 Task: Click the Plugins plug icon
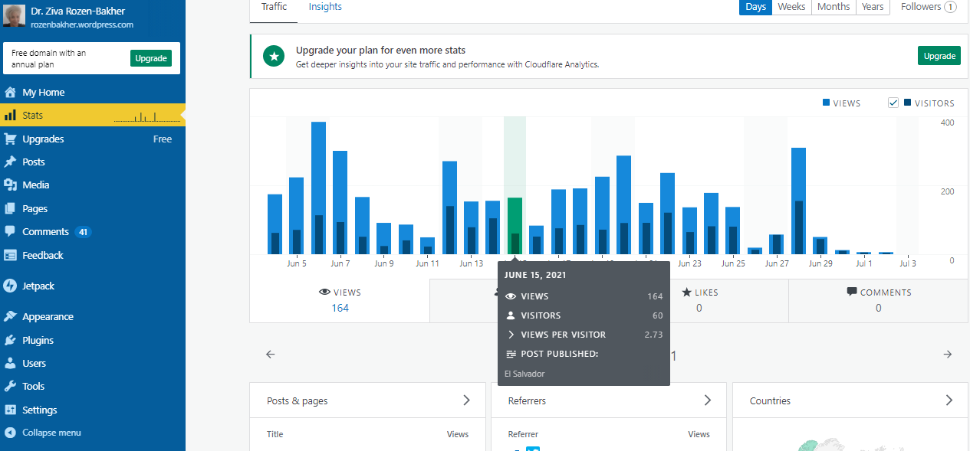10,340
